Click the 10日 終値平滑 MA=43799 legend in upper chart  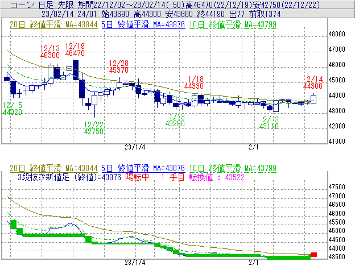point(233,24)
